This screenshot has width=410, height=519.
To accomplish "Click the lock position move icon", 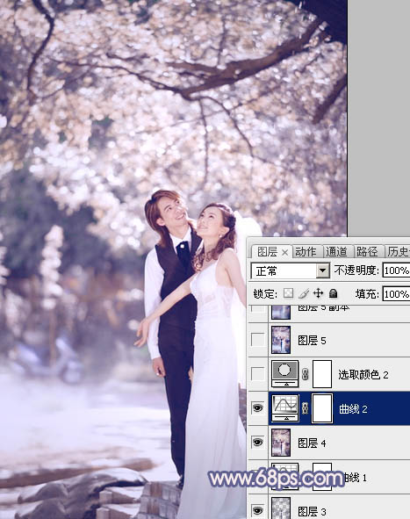I will tap(318, 293).
